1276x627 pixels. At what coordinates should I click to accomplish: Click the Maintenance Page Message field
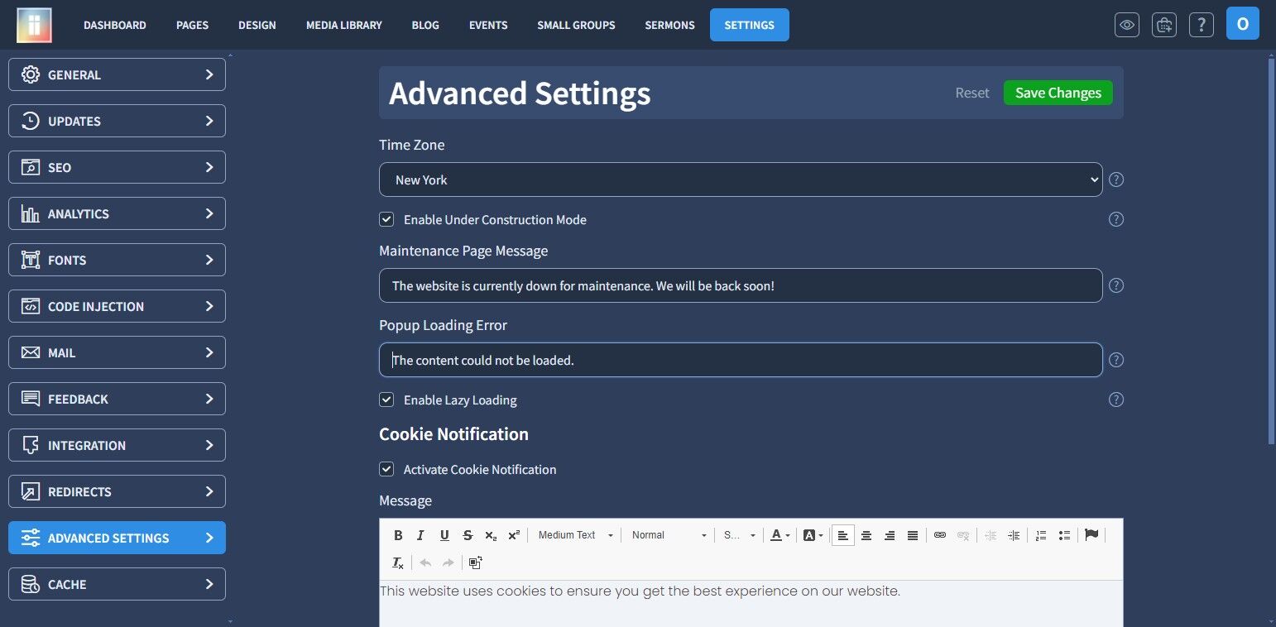coord(741,285)
